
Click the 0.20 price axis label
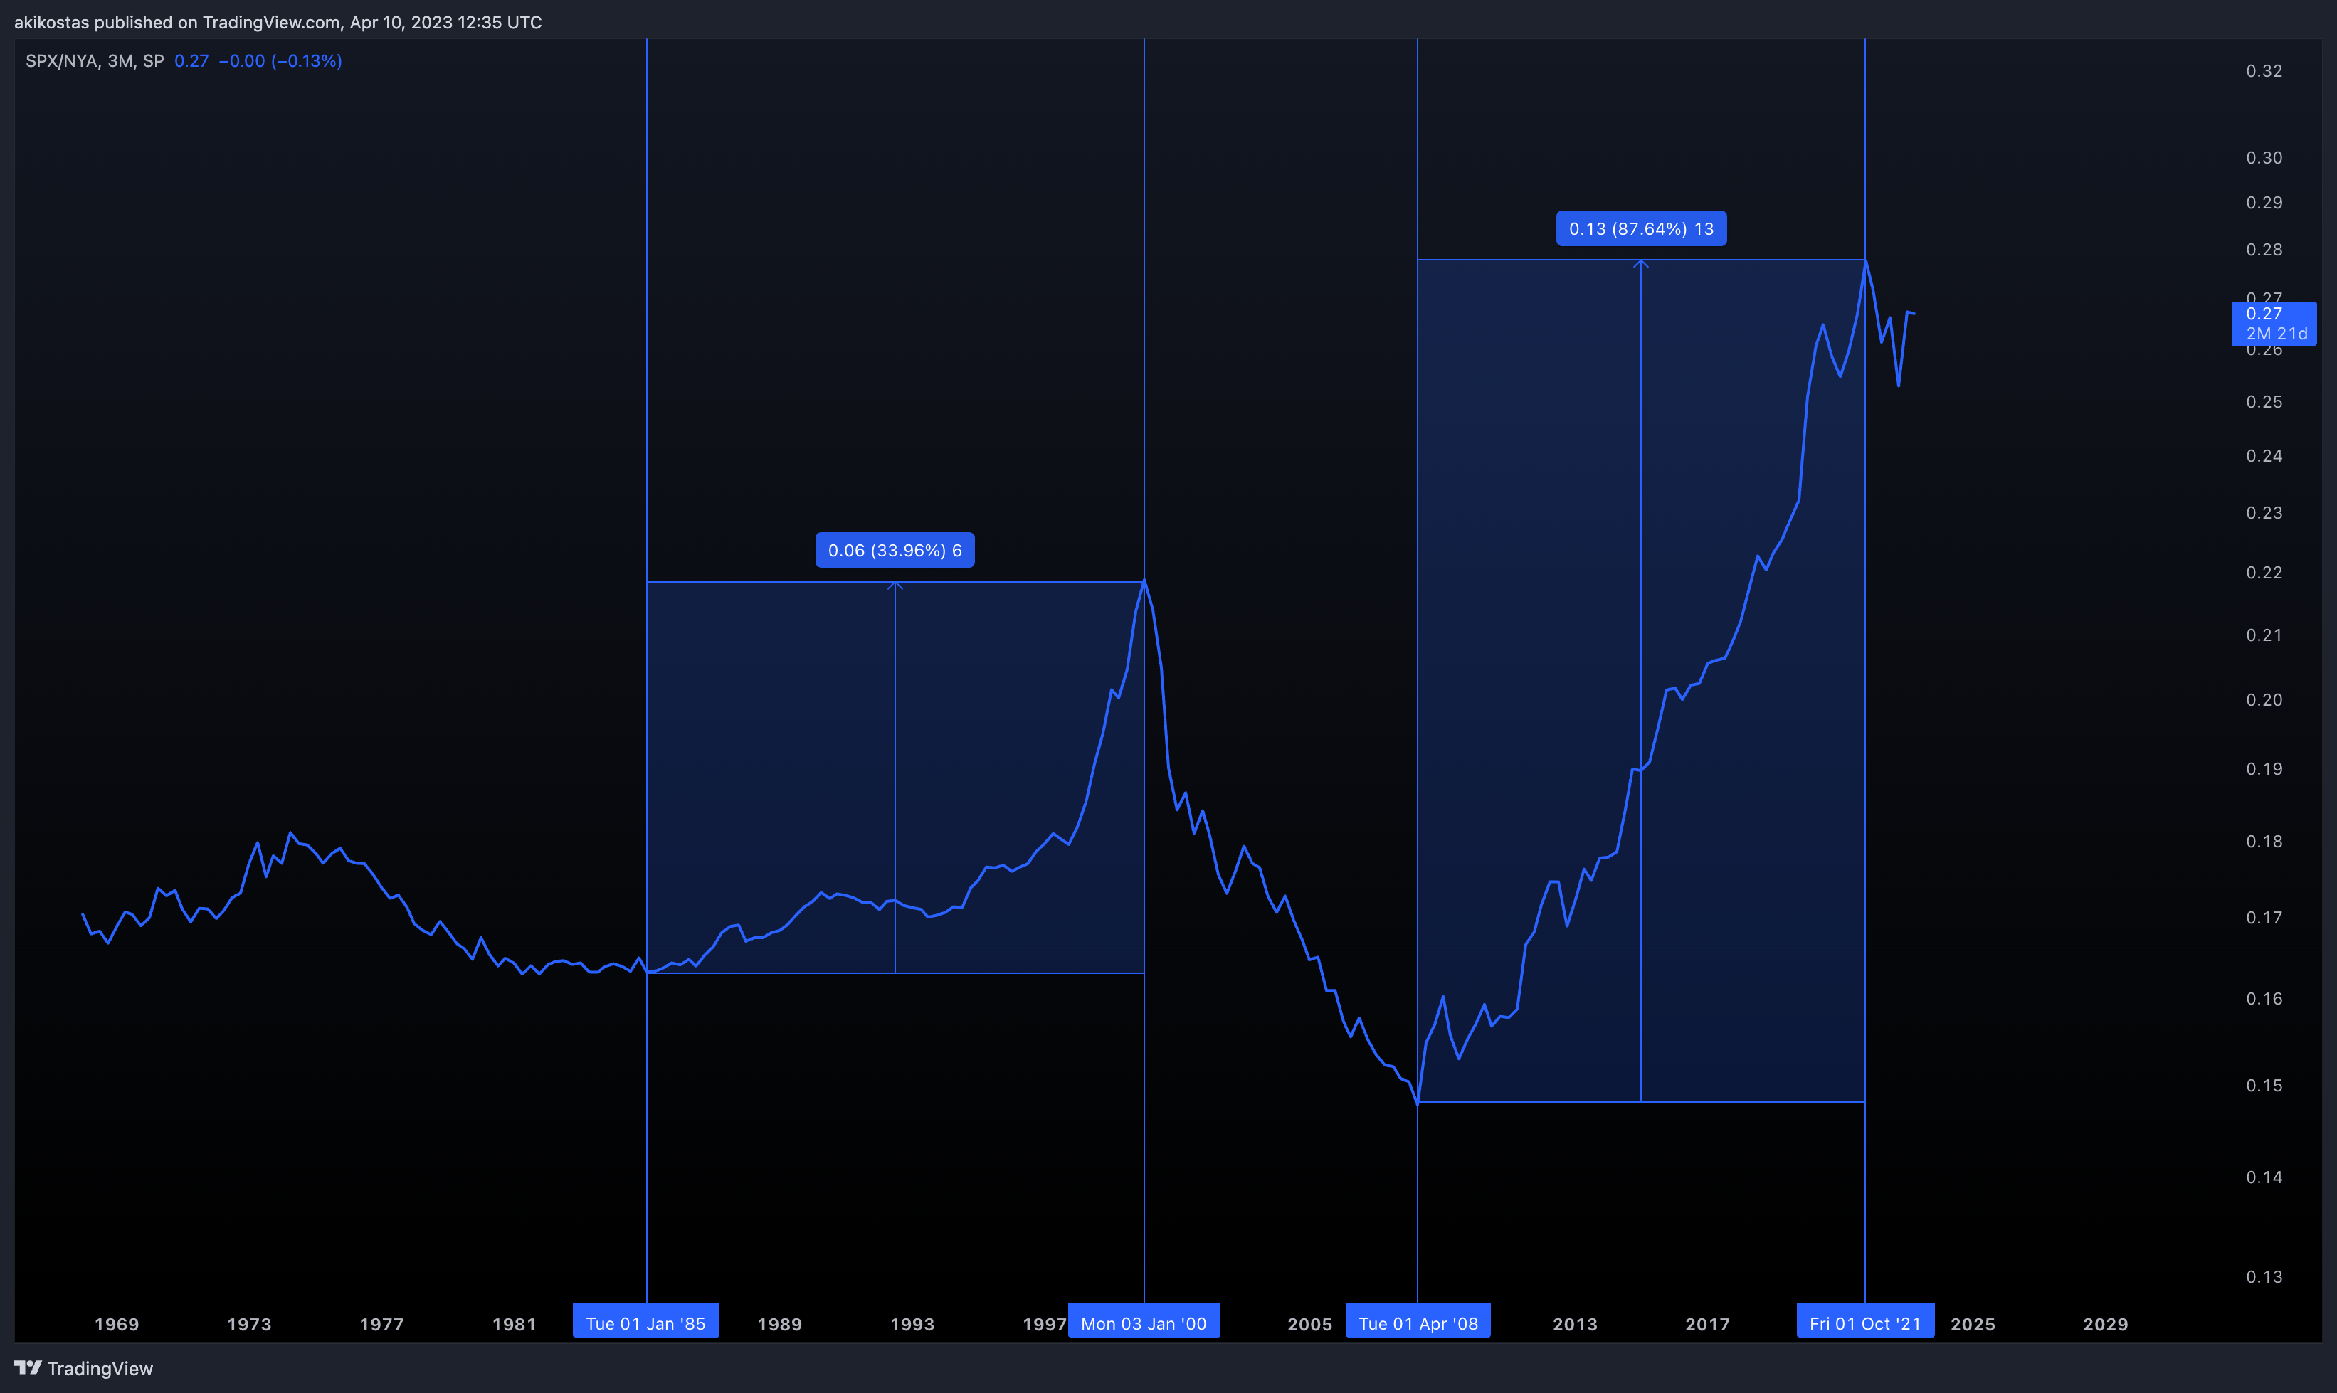[x=2264, y=700]
